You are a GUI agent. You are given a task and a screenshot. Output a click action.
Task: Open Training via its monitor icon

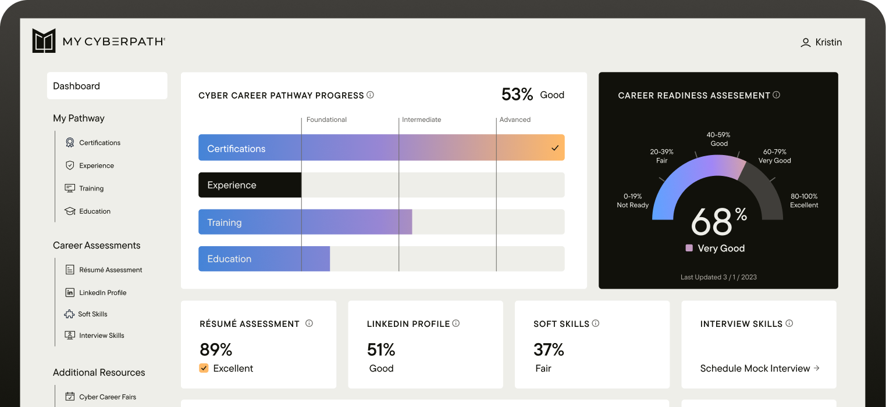[70, 188]
